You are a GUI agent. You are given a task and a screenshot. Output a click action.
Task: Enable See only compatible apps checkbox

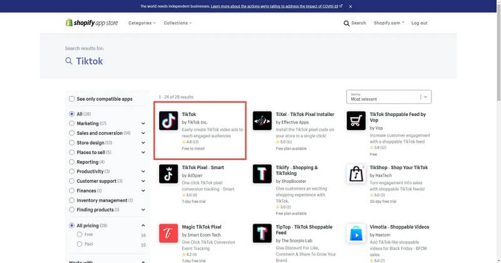(x=71, y=99)
